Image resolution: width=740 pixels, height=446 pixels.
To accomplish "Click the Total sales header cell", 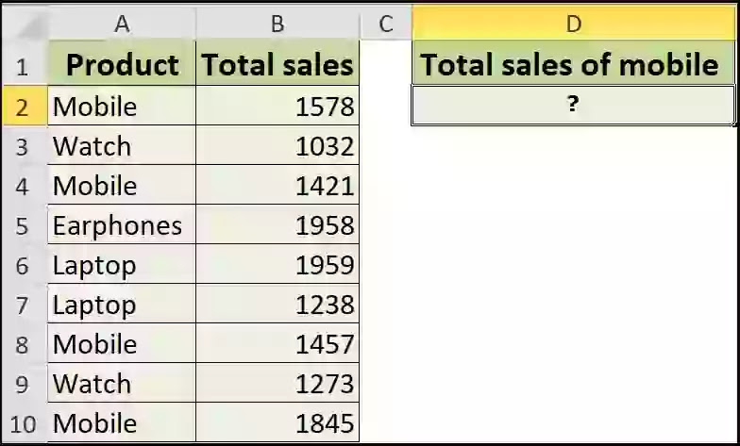I will click(x=277, y=63).
